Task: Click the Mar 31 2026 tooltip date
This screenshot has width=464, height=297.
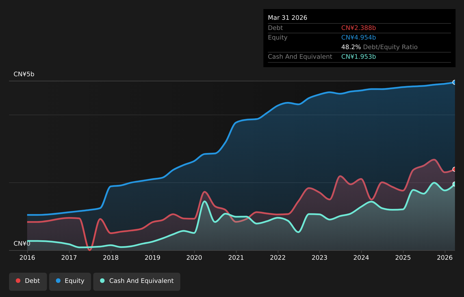Action: [x=287, y=18]
